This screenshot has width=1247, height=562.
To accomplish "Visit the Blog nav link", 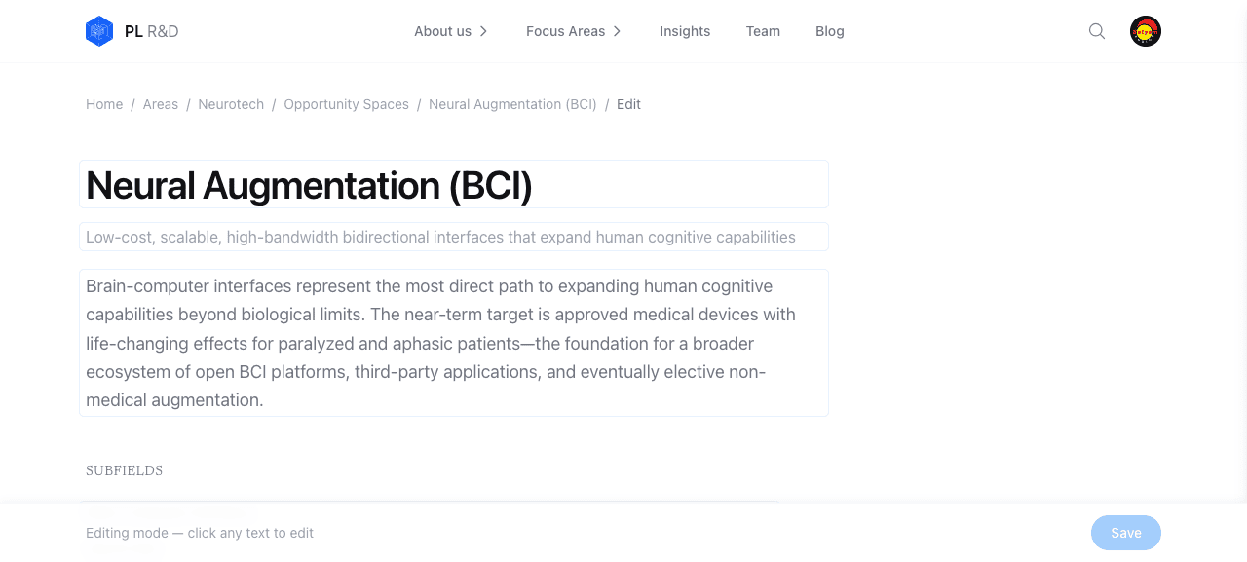I will [x=830, y=31].
